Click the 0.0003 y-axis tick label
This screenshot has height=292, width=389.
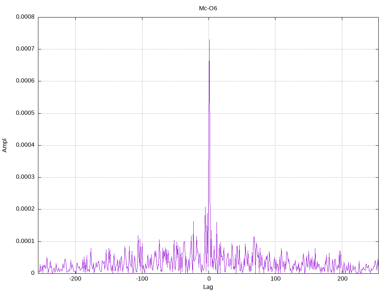coord(25,177)
